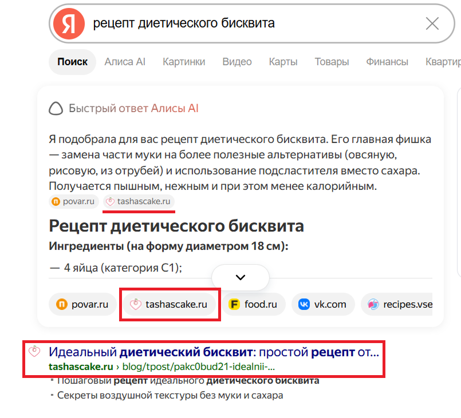Click the Yandex logo icon

pyautogui.click(x=69, y=24)
